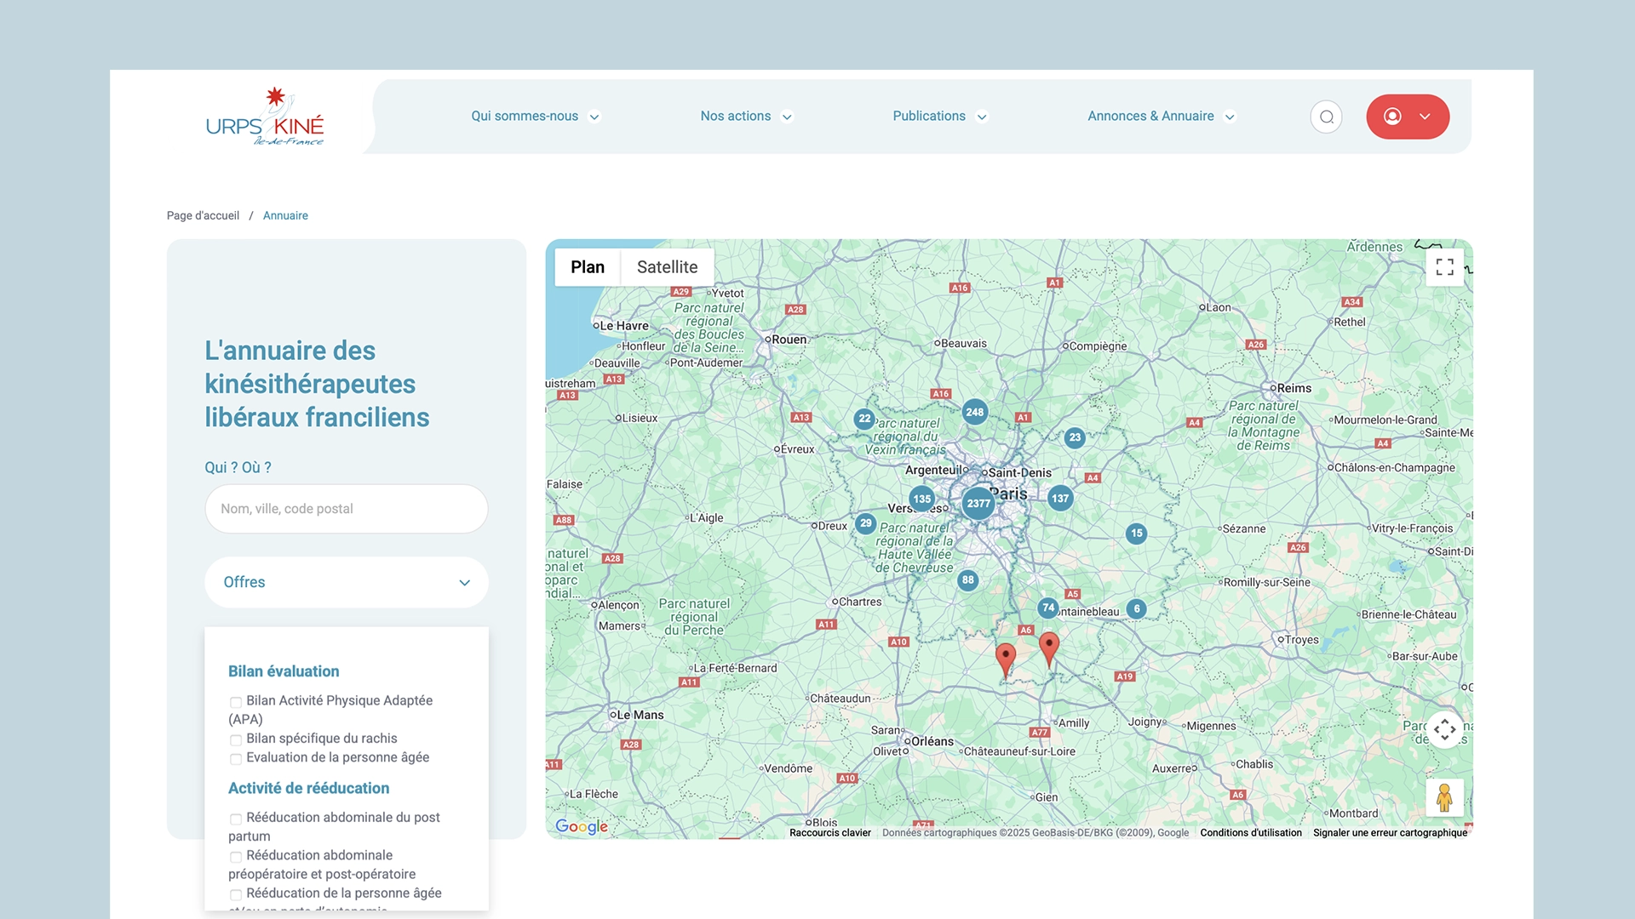Image resolution: width=1635 pixels, height=919 pixels.
Task: Check Bilan Activité Physique Adaptée checkbox
Action: coord(236,702)
